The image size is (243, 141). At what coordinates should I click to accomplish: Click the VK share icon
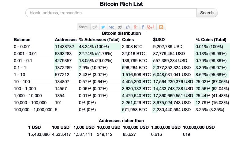point(111,27)
